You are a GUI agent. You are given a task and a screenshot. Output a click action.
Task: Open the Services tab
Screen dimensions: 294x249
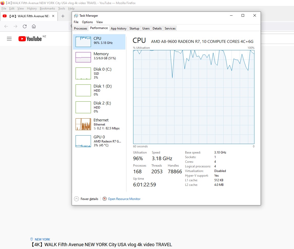pos(170,28)
